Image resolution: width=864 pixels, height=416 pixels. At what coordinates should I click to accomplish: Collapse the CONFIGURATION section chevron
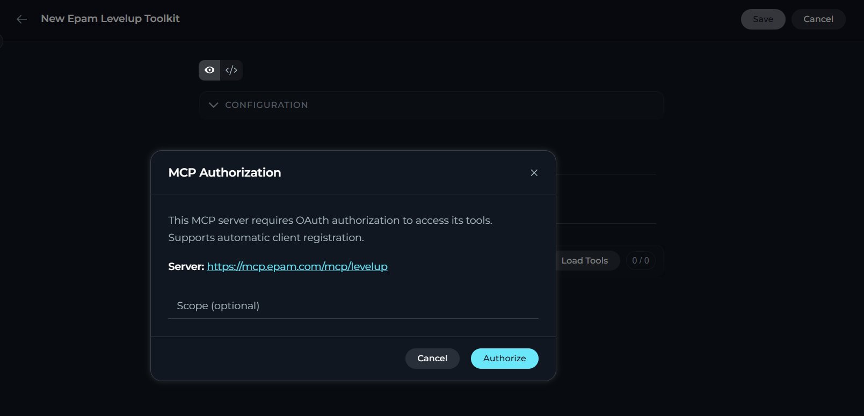click(x=214, y=105)
